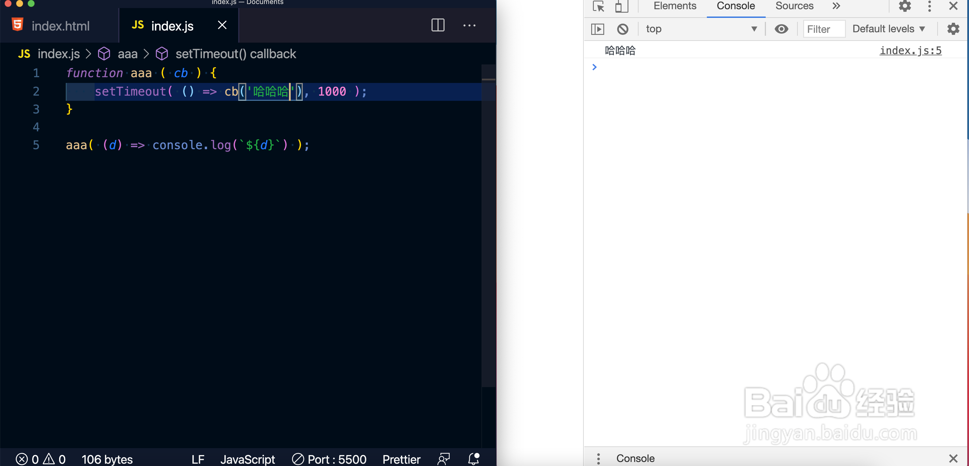Open the editor more actions ellipsis
The height and width of the screenshot is (466, 969).
point(469,25)
